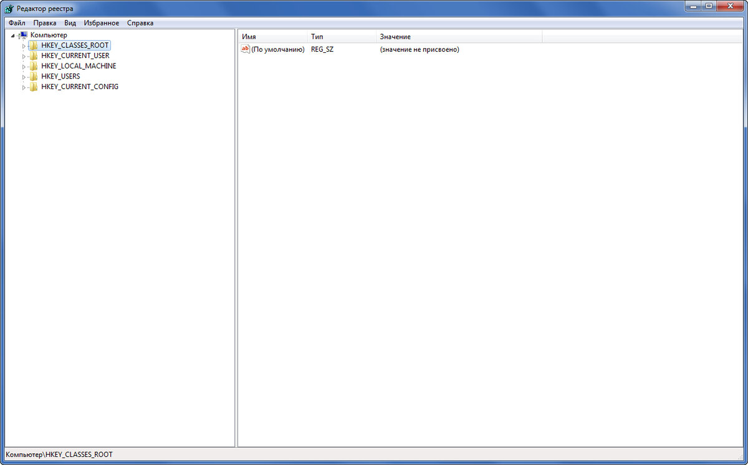
Task: Select the HKEY_USERS label
Action: tap(60, 76)
